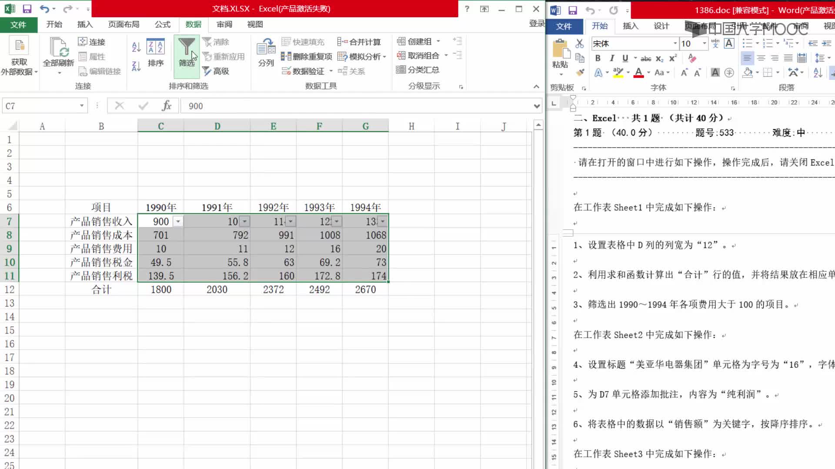Switch to Excel Home (开始) tab
The width and height of the screenshot is (835, 469).
[x=54, y=24]
